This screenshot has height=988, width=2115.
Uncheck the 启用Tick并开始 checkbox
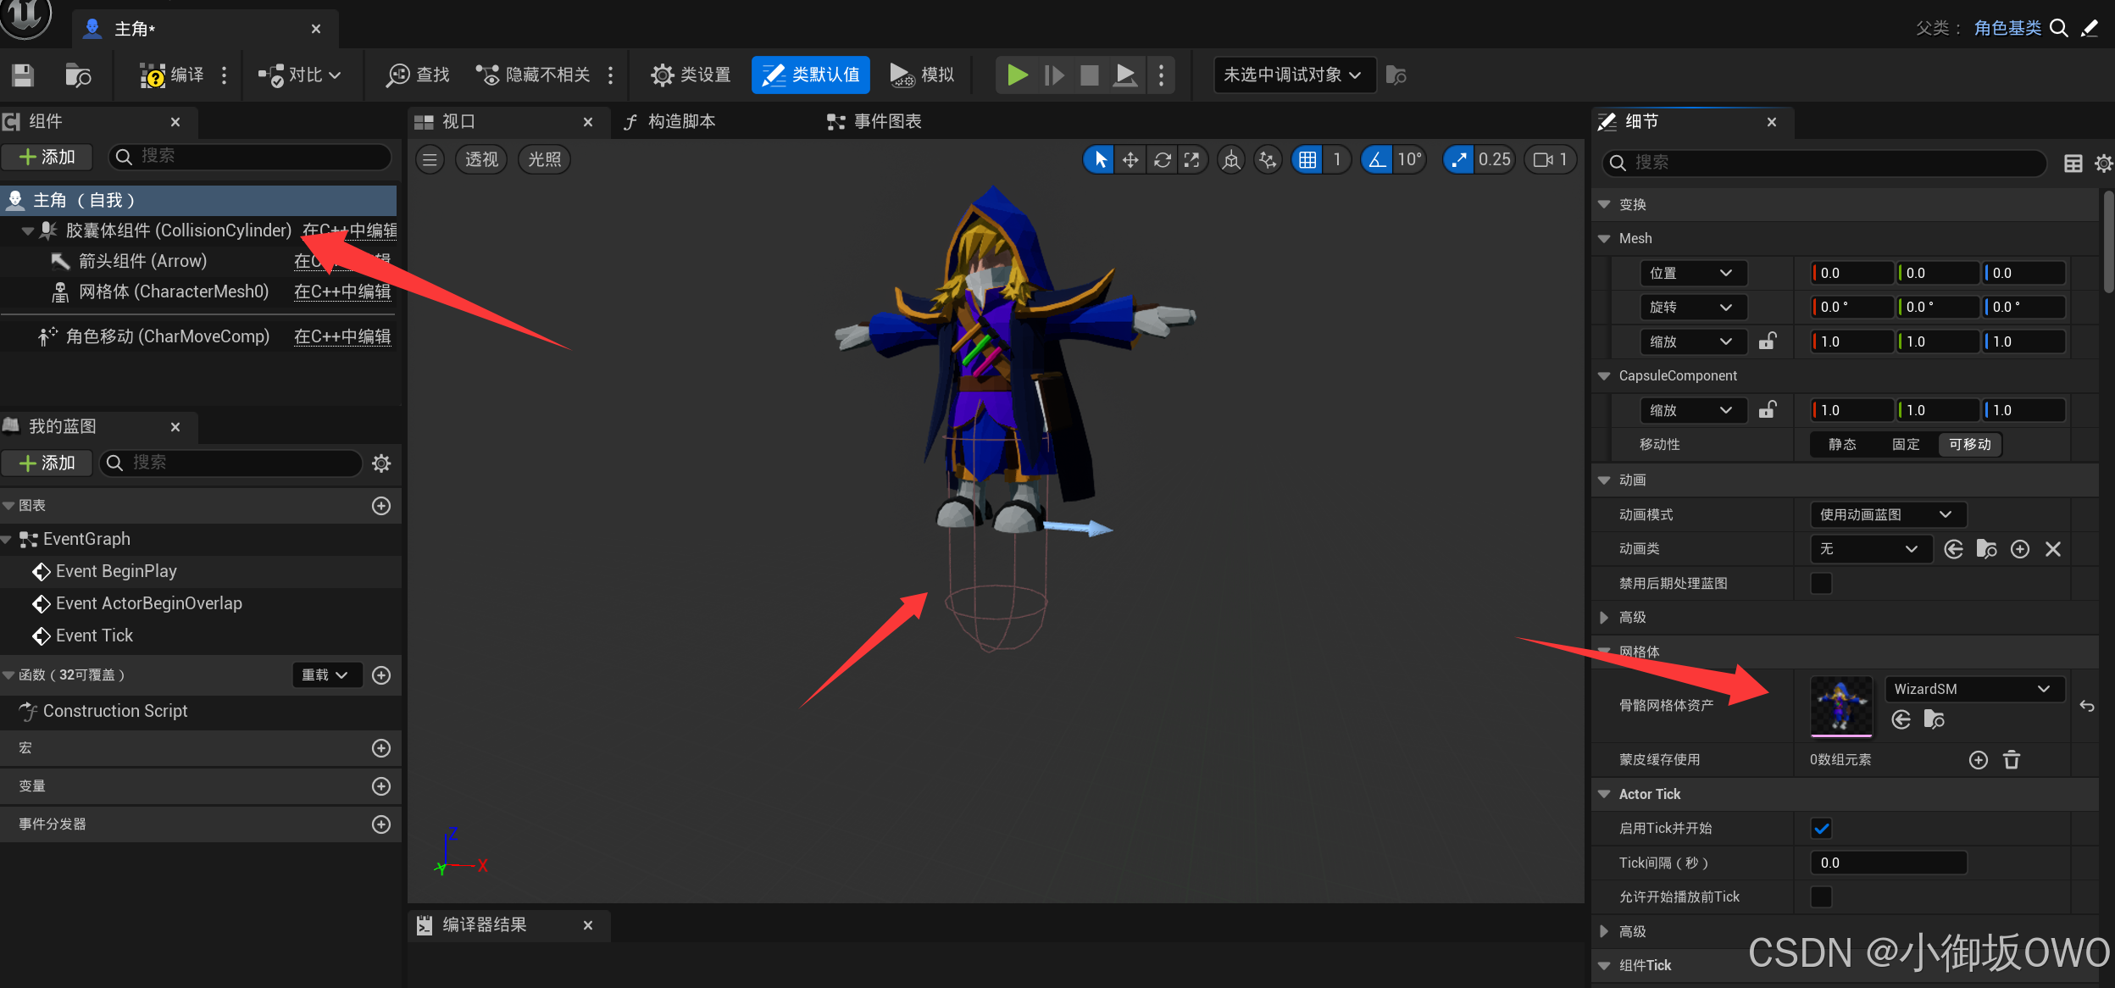coord(1821,829)
